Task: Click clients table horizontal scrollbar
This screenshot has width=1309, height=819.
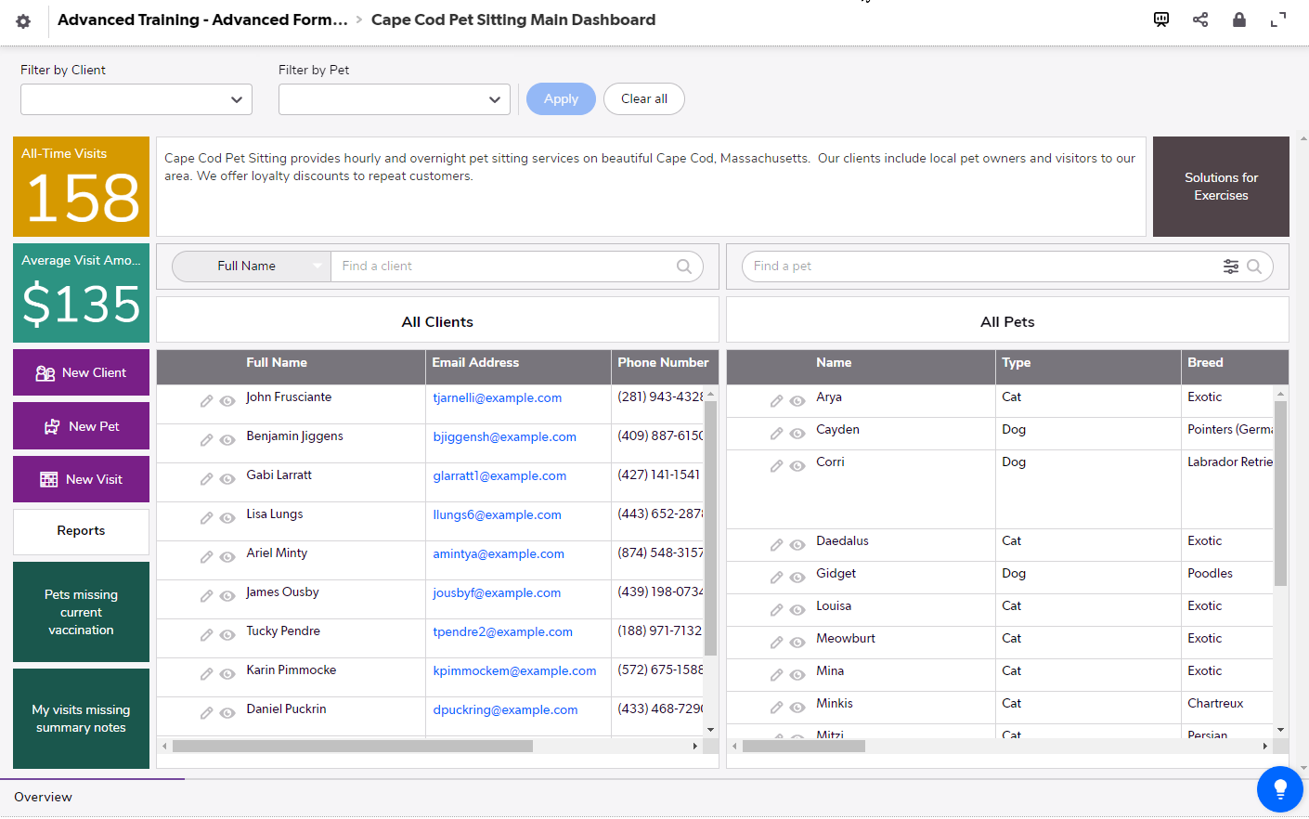Action: (x=353, y=747)
